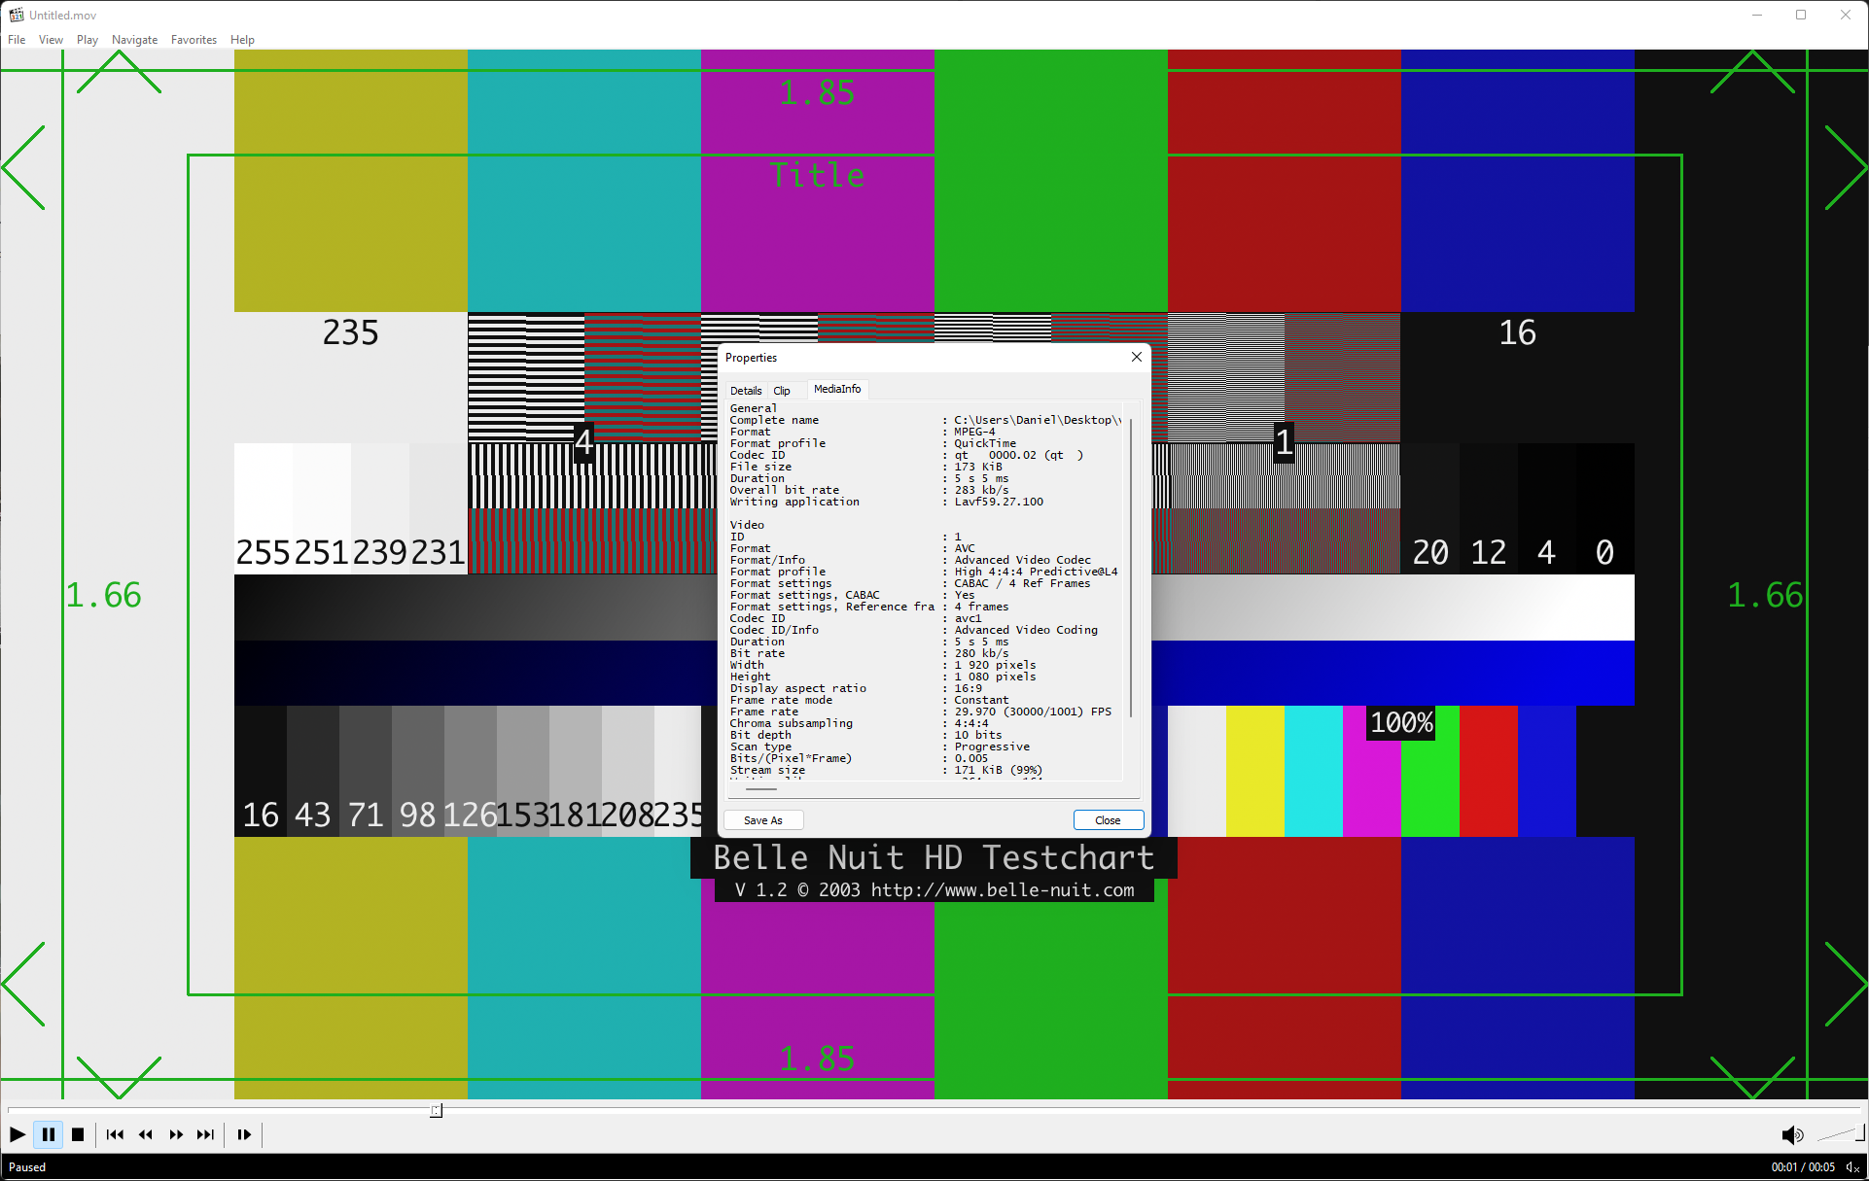Image resolution: width=1869 pixels, height=1181 pixels.
Task: Click the frame step icon
Action: 244,1134
